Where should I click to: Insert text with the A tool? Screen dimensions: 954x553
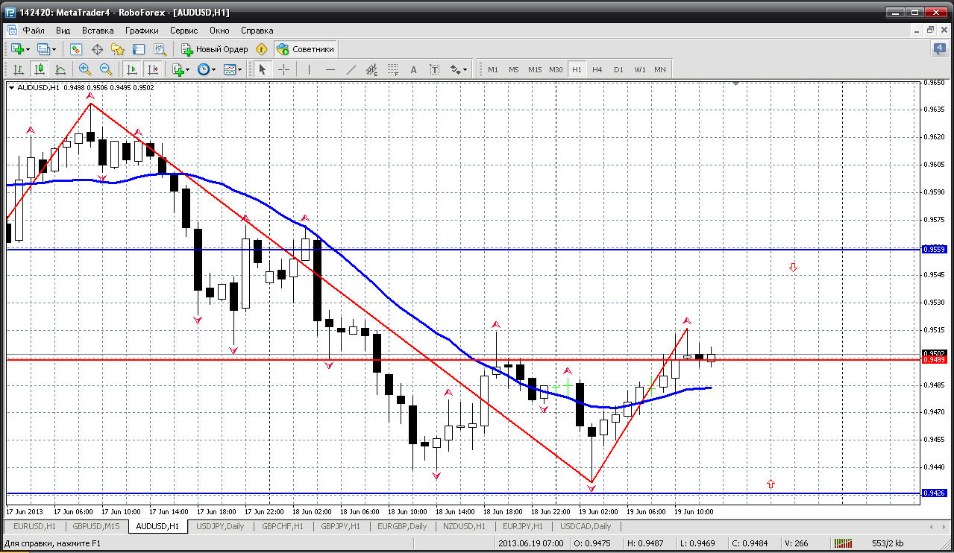click(414, 69)
